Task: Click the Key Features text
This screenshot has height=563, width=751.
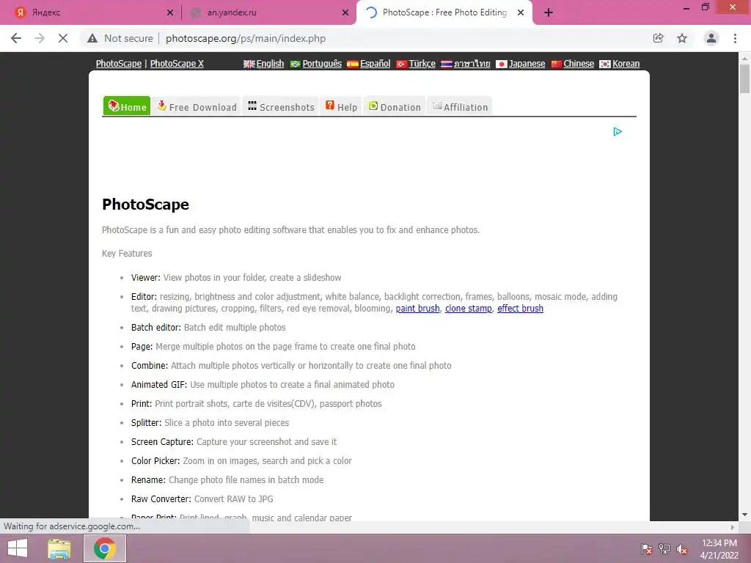Action: click(127, 253)
